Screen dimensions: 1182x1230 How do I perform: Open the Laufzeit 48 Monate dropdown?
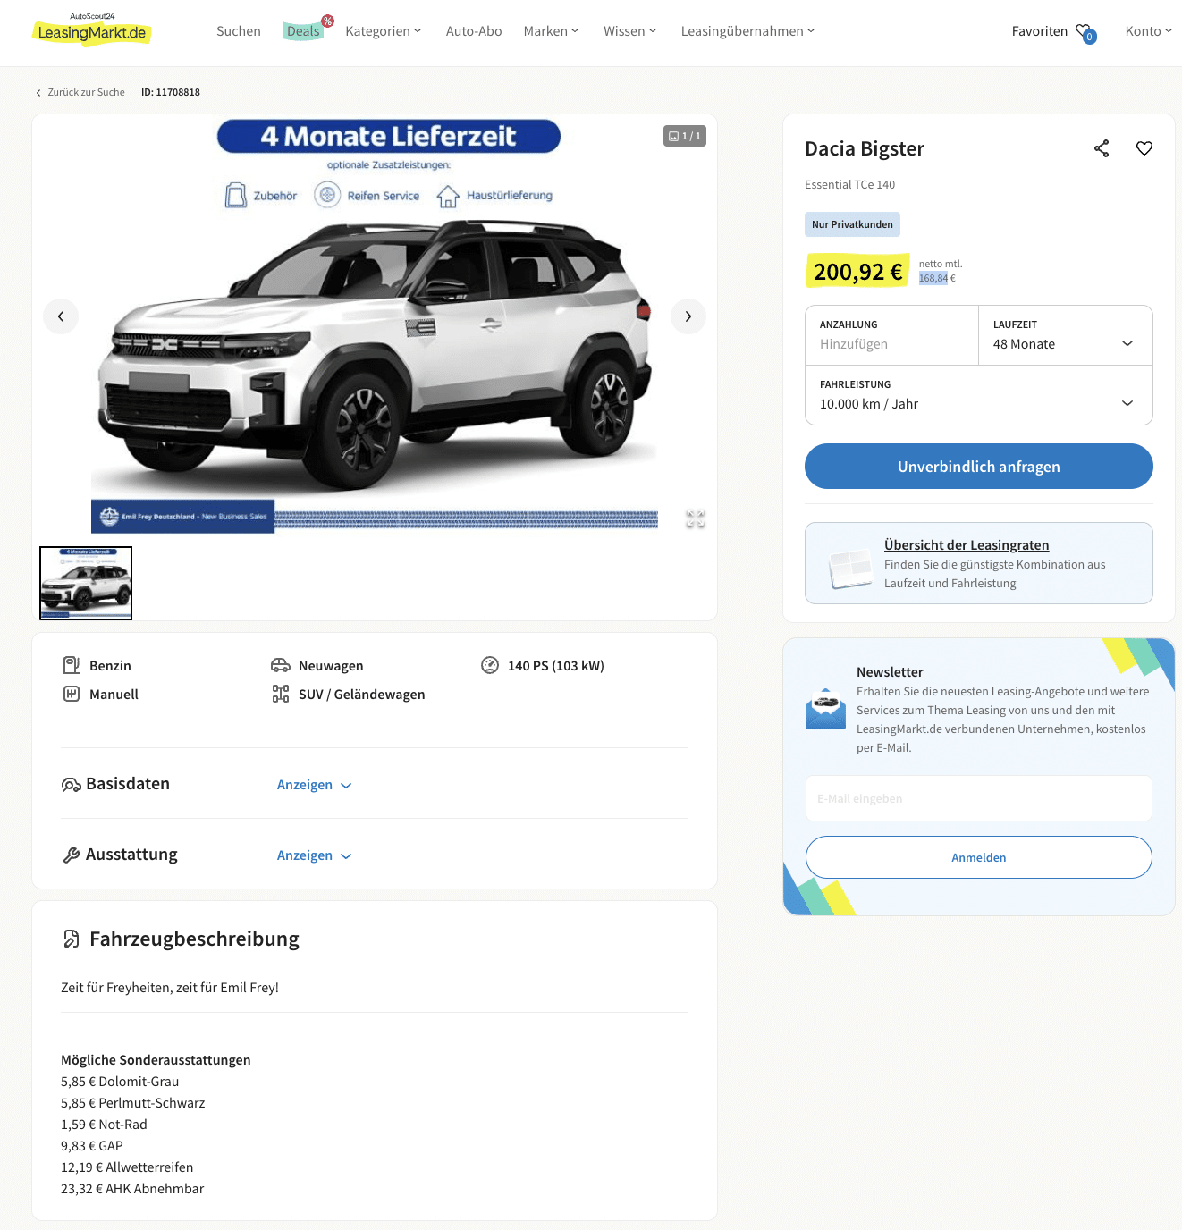tap(1066, 335)
